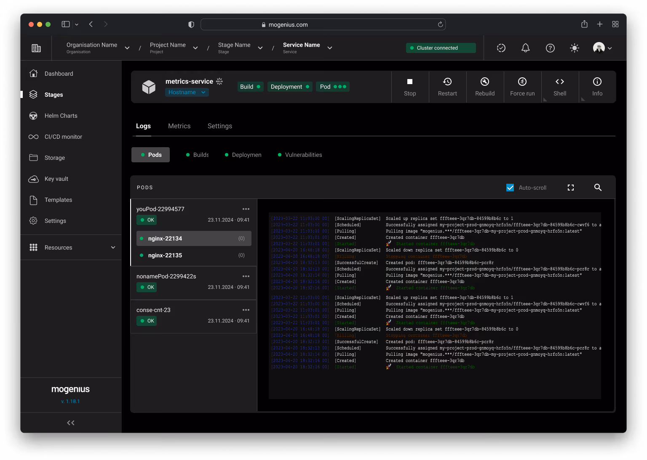
Task: Trigger a Rebuild of the service
Action: 484,87
